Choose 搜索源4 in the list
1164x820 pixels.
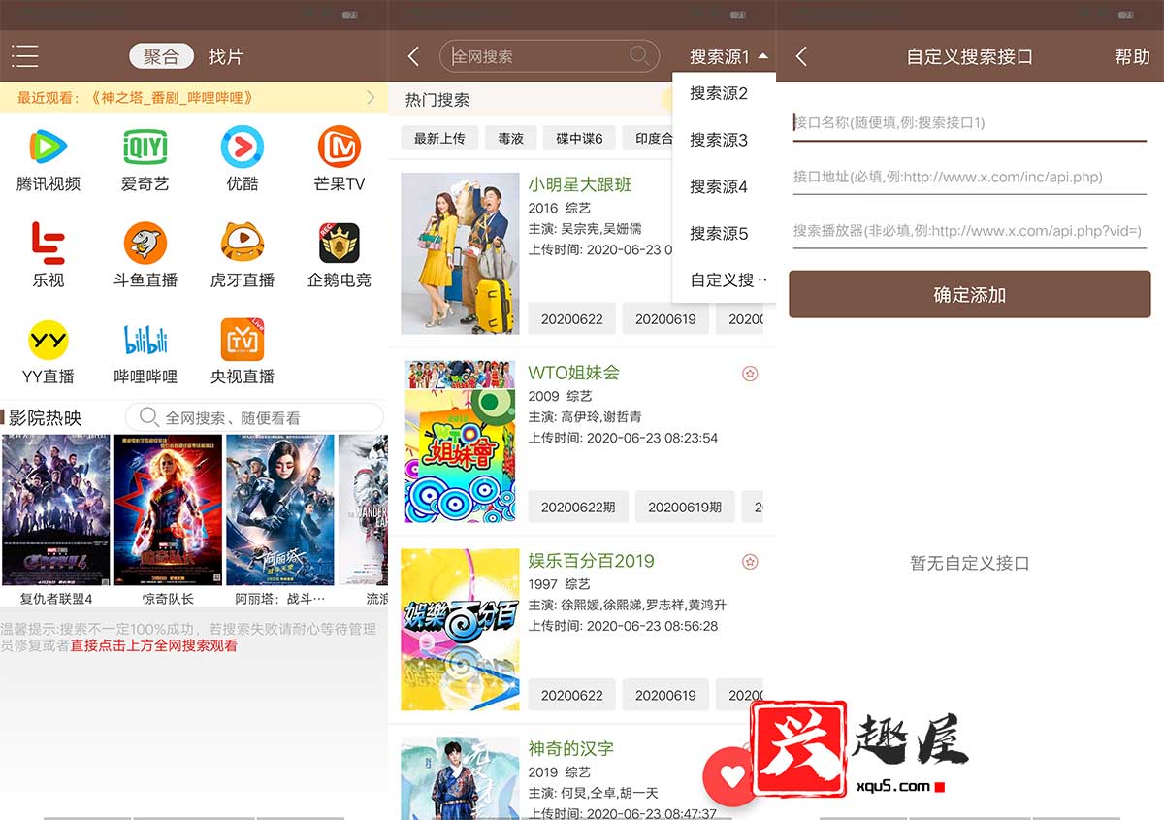click(719, 186)
